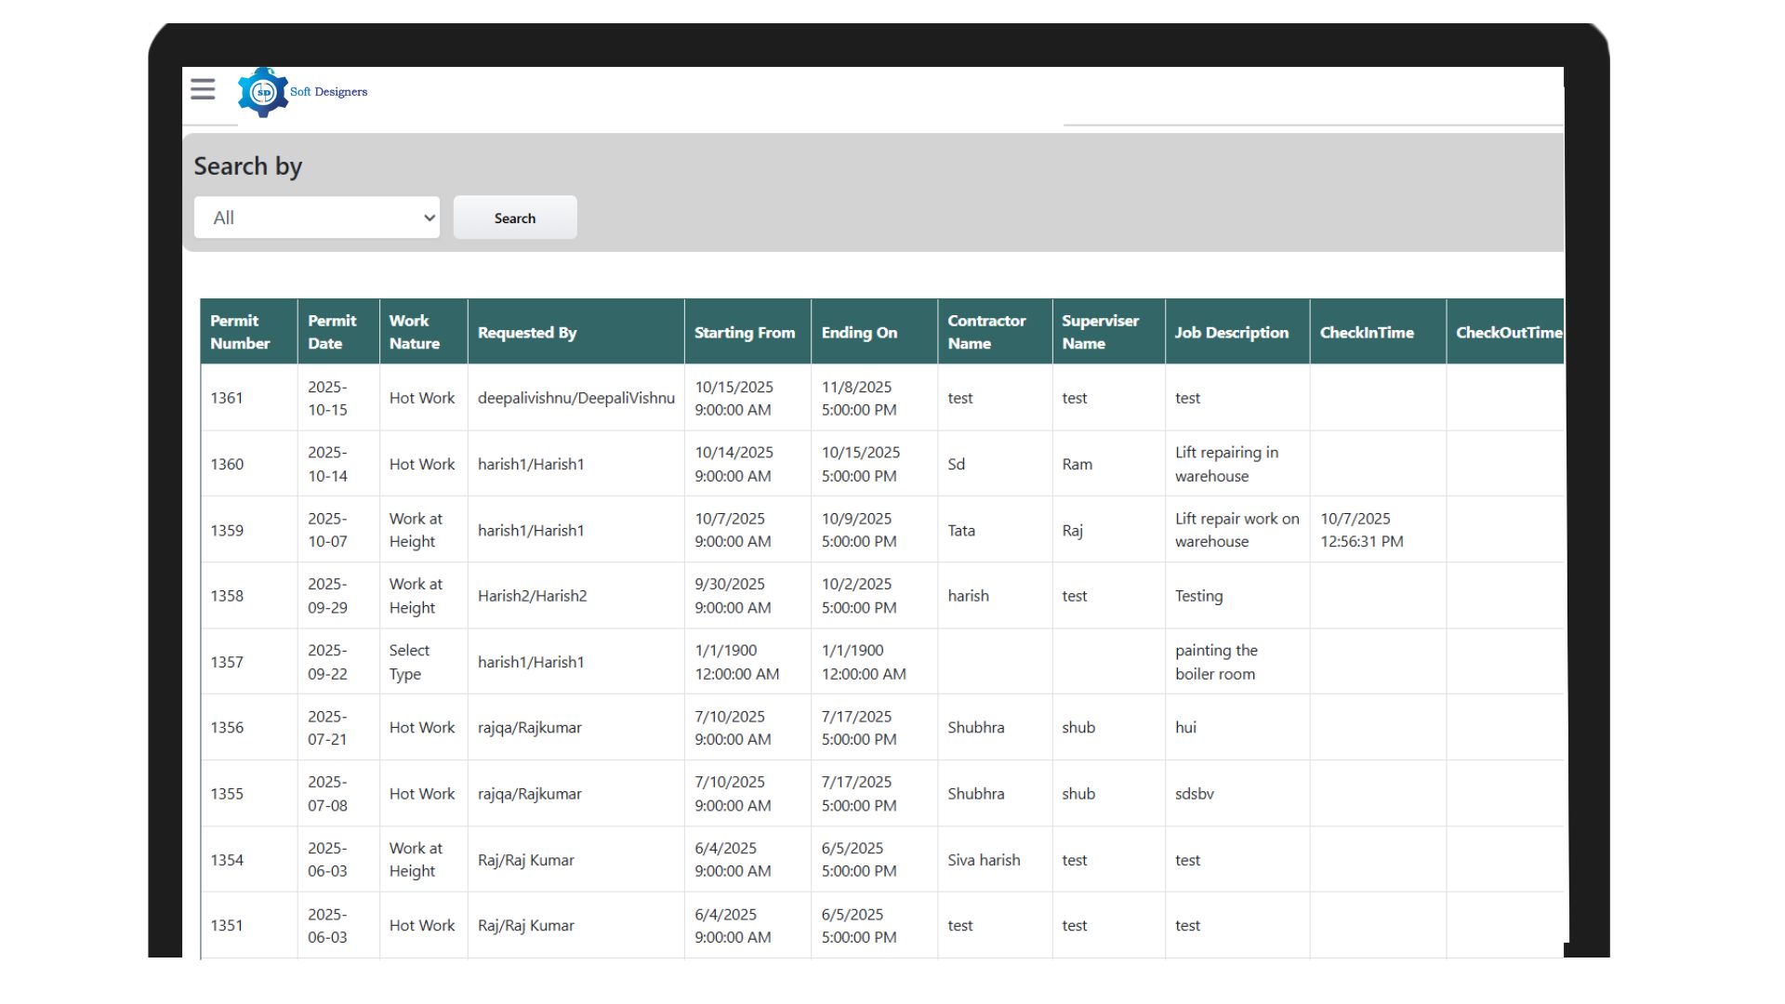Expand the All dropdown chevron
Image resolution: width=1785 pixels, height=1004 pixels.
429,217
